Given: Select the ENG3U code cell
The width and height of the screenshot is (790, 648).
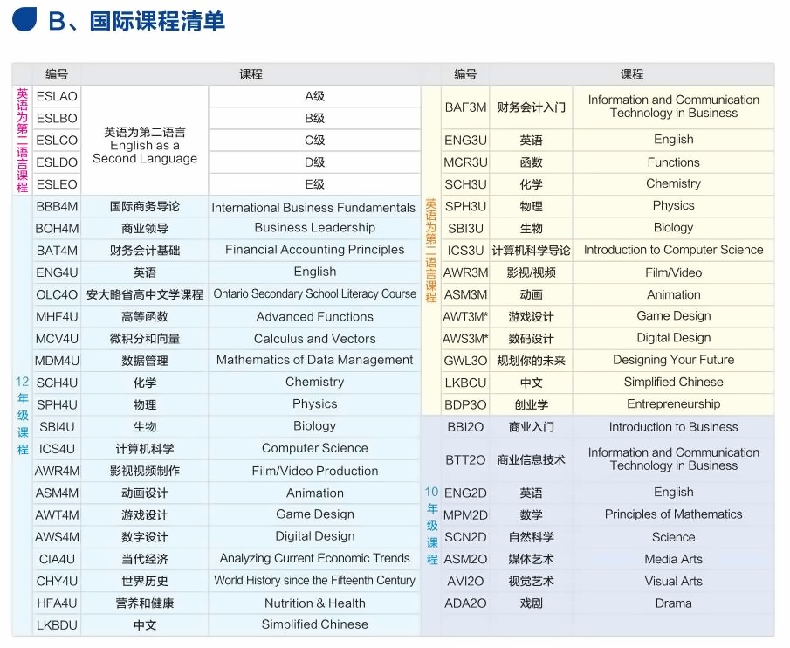Looking at the screenshot, I should pos(465,140).
